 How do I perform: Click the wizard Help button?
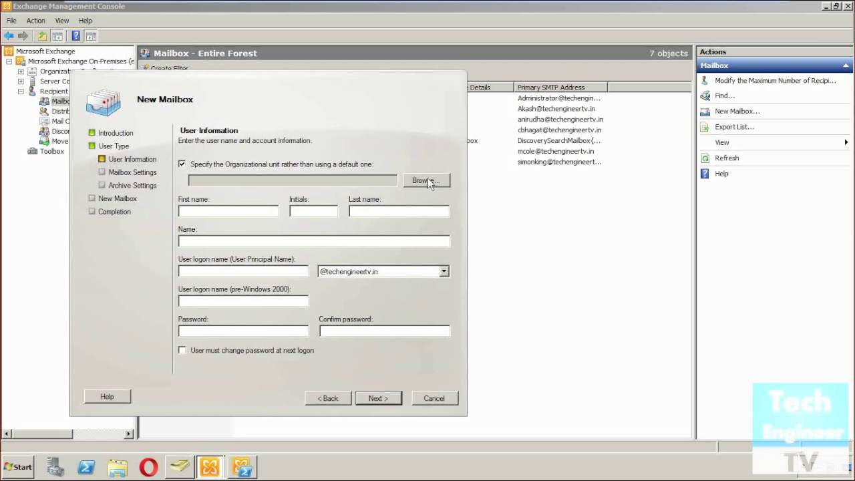108,397
